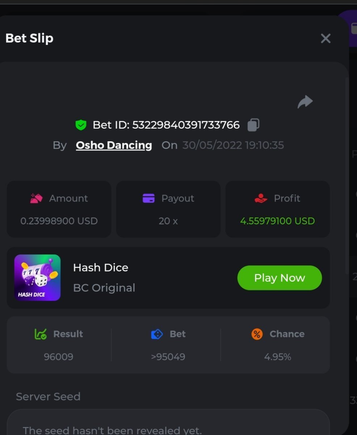Click the blue Bet dice icon
This screenshot has width=357, height=435.
(157, 334)
